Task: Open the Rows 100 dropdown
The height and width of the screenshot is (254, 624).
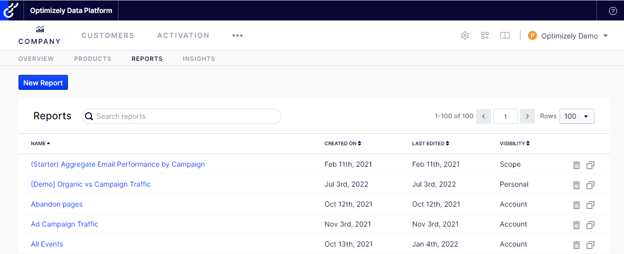Action: click(x=577, y=116)
